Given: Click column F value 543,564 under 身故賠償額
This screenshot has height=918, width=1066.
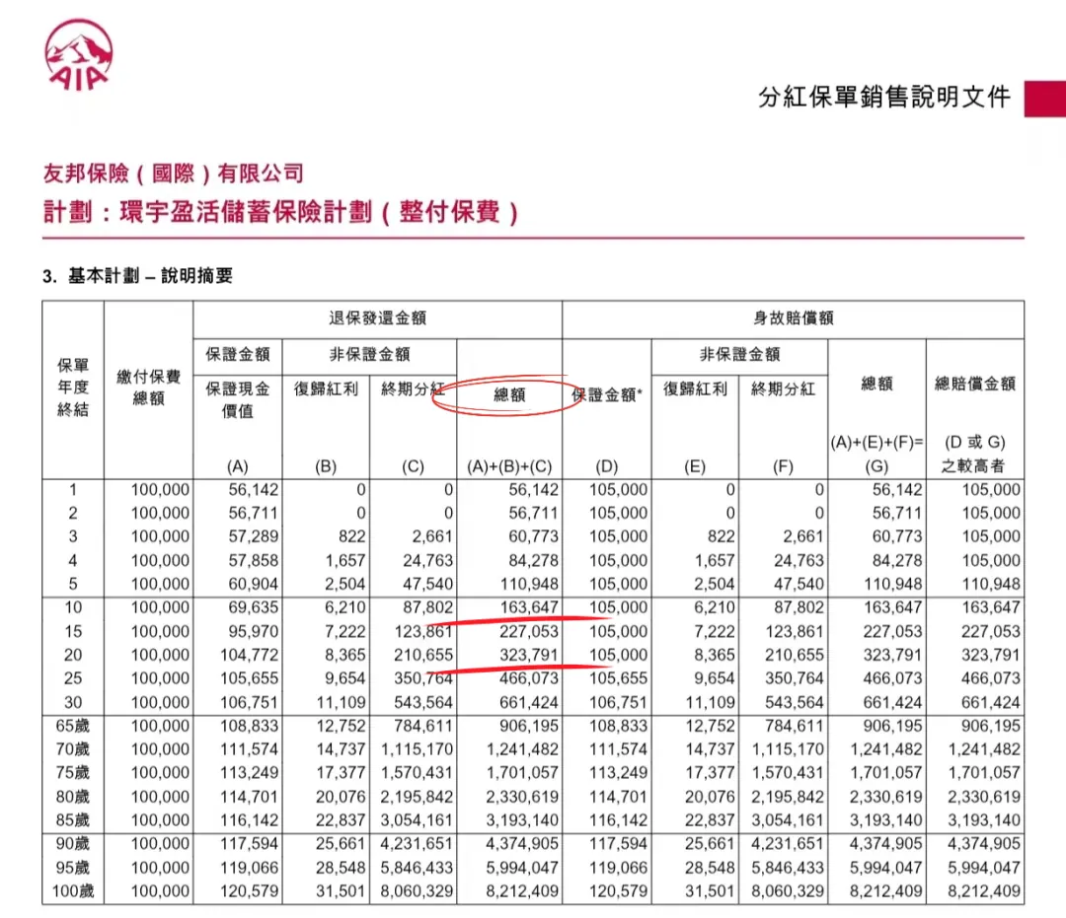Looking at the screenshot, I should [x=794, y=702].
